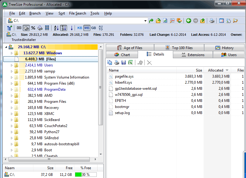The image size is (246, 178).
Task: Click the expand tree icon with plus
Action: [x=10, y=28]
